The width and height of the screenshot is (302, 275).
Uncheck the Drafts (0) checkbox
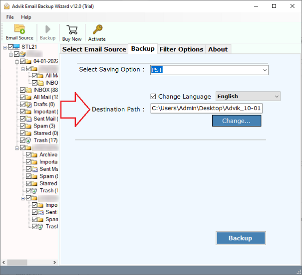(22, 104)
